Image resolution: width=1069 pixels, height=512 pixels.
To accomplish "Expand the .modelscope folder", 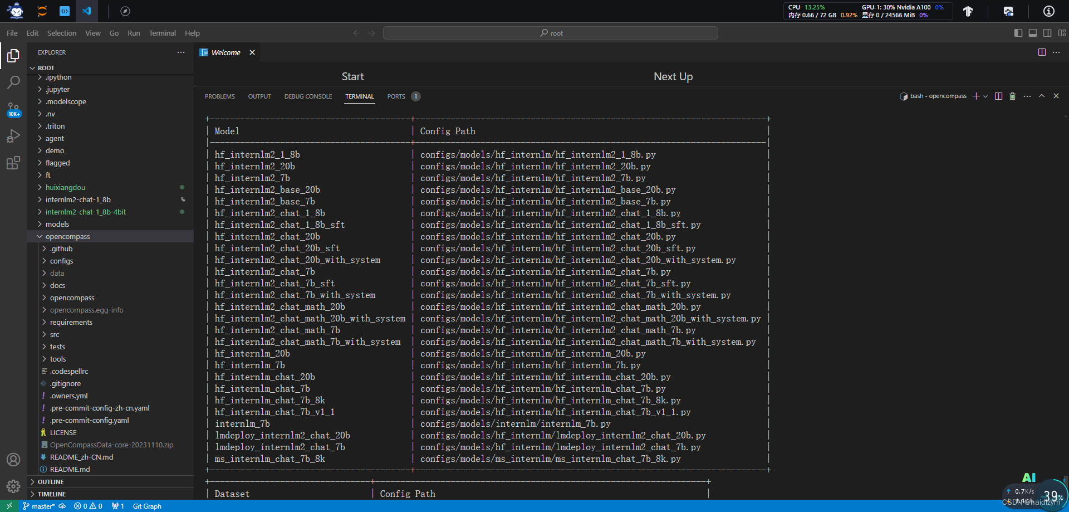I will [111, 101].
